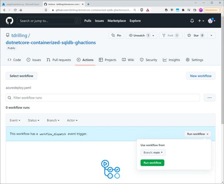Viewport: 224px width, 184px height.
Task: Close the GitHub Actions browser tab
Action: point(83,4)
